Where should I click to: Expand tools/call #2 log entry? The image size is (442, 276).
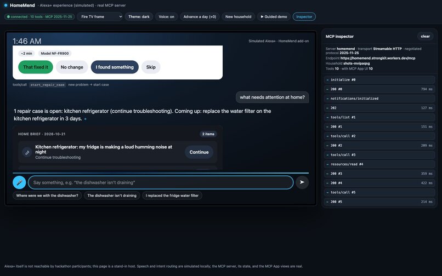(379, 136)
